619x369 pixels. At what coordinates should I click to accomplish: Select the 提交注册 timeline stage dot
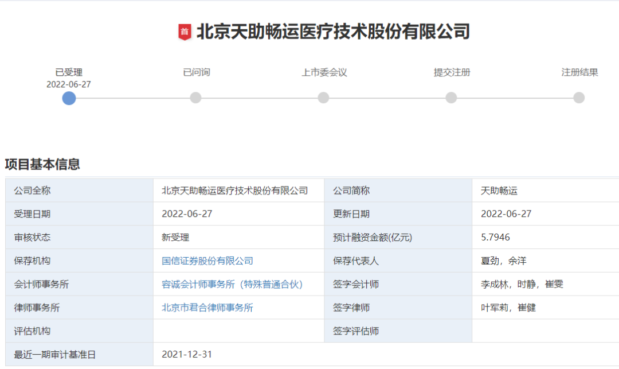click(451, 98)
